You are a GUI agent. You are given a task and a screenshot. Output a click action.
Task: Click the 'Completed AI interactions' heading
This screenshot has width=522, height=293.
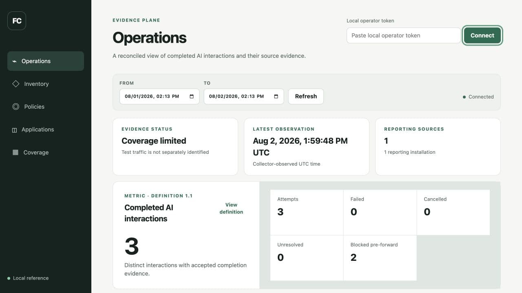149,213
